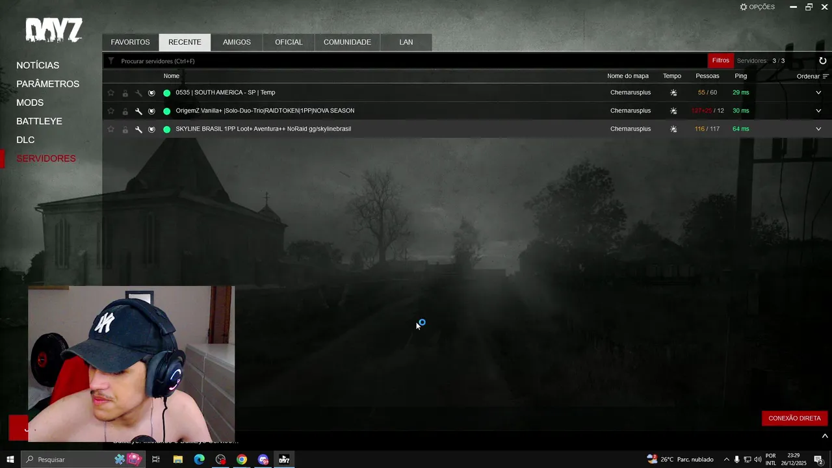Click the '64 ms' ping value
The height and width of the screenshot is (468, 832).
pos(740,129)
